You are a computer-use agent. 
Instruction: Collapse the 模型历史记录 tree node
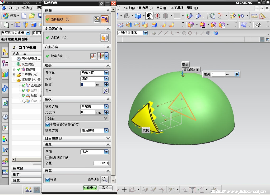pyautogui.click(x=14, y=80)
